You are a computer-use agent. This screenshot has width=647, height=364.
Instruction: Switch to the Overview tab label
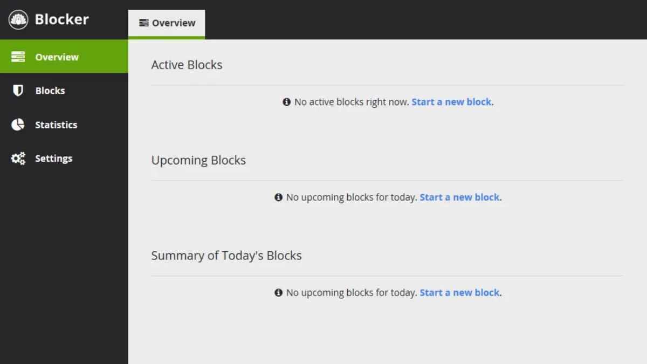(x=174, y=23)
